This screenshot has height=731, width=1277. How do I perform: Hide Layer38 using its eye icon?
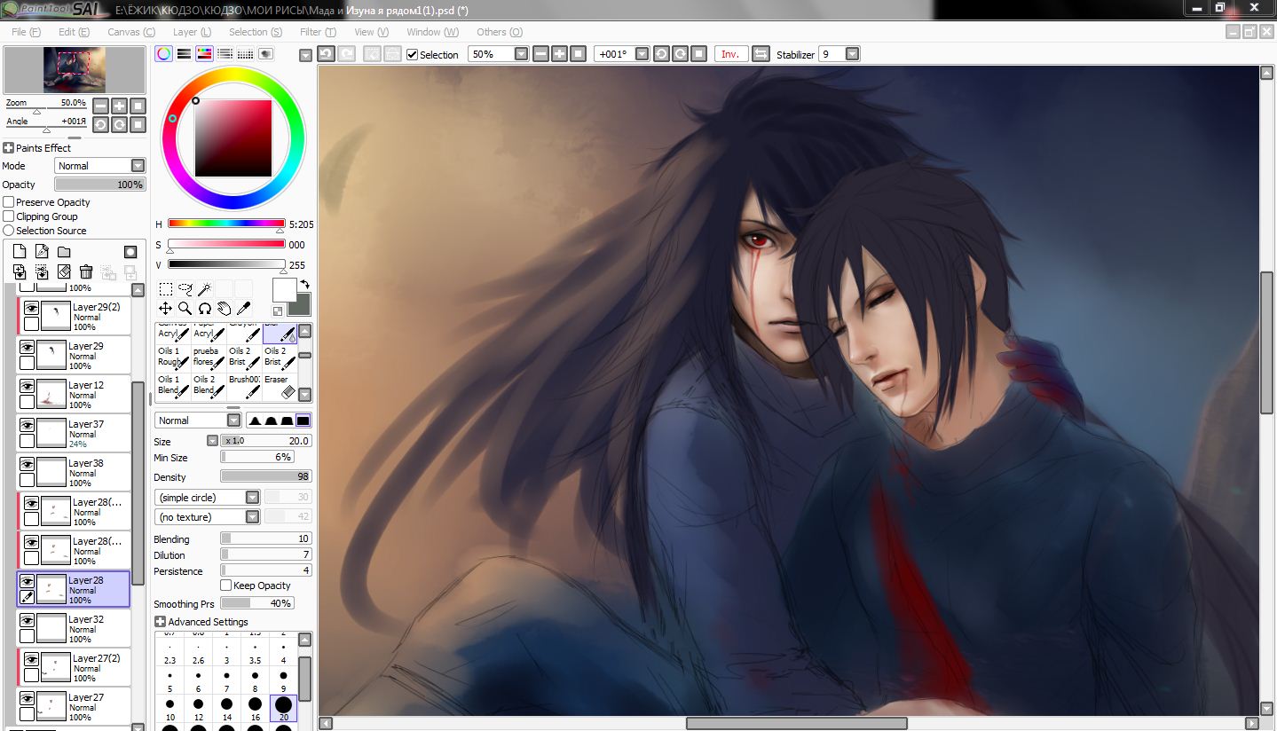[x=27, y=464]
